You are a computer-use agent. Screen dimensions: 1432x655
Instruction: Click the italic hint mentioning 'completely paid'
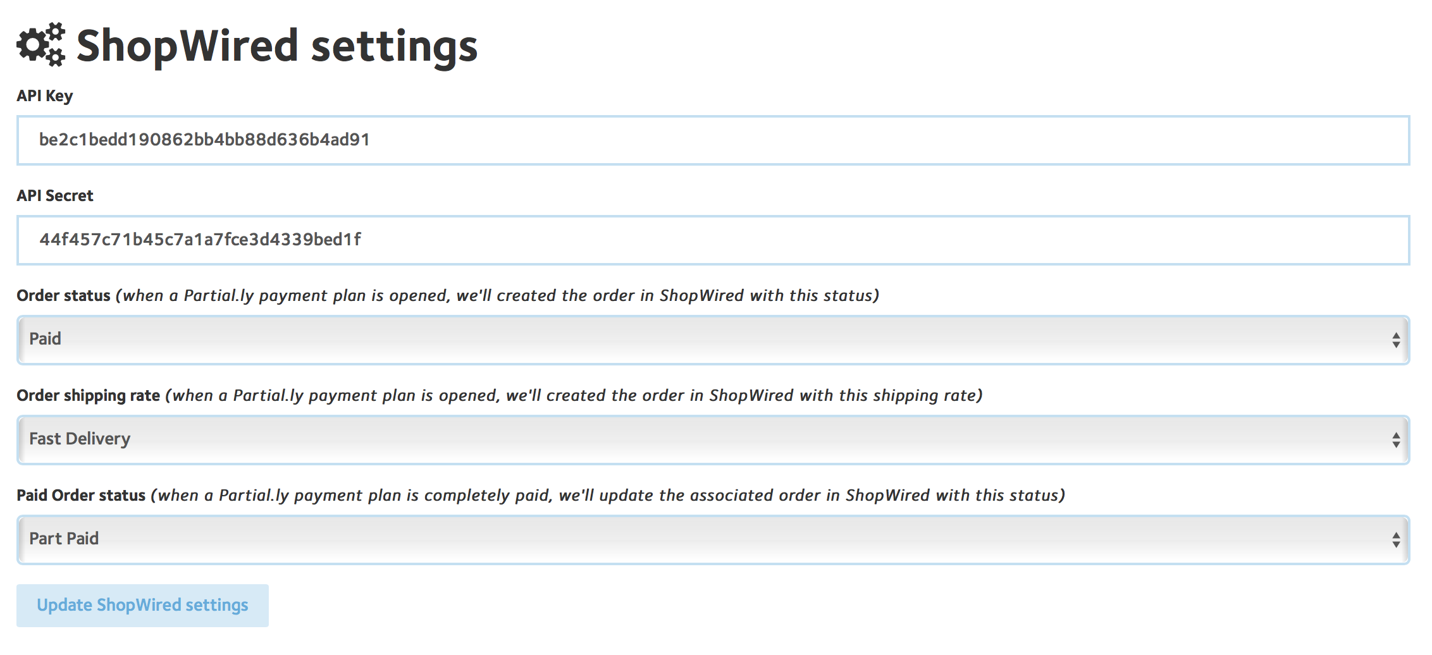point(608,496)
